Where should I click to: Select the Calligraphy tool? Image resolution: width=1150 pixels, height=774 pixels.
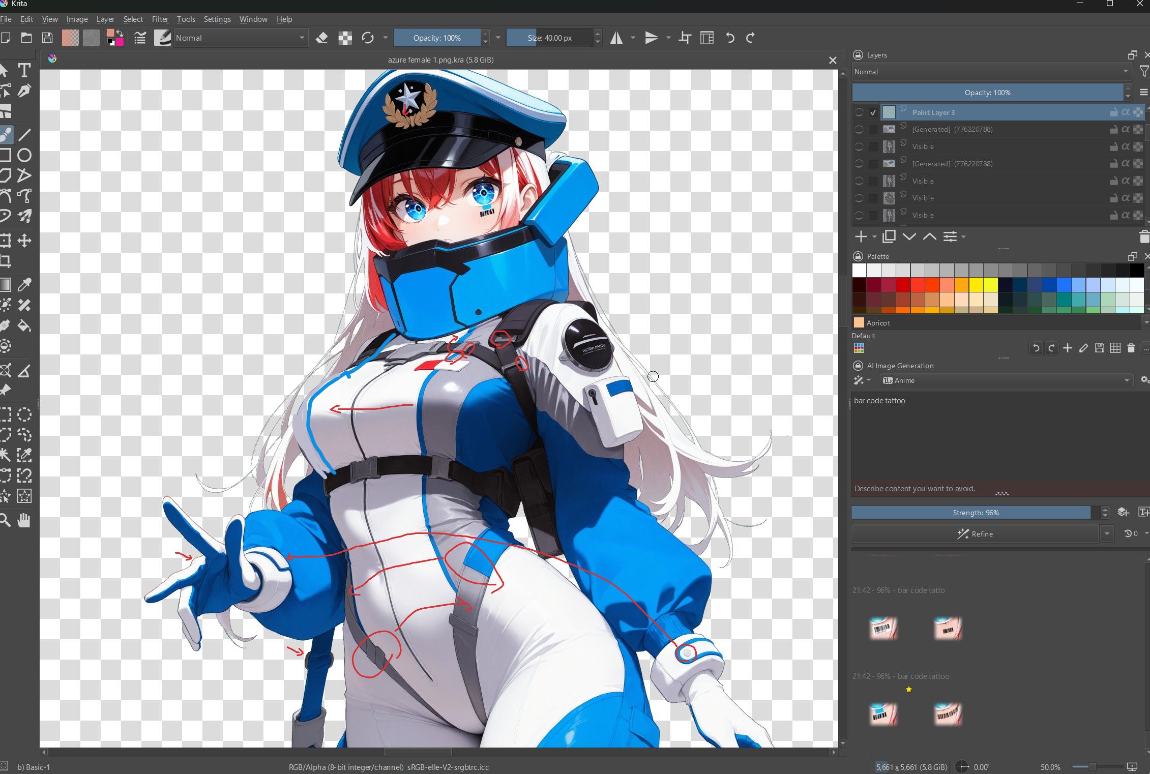(24, 91)
